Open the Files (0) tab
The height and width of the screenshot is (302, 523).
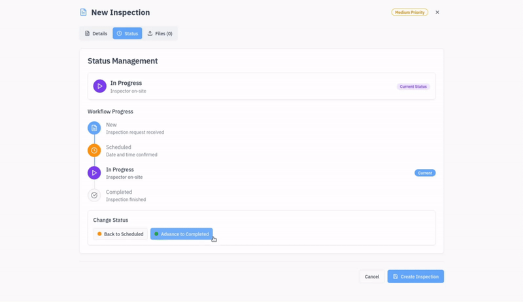click(x=160, y=33)
